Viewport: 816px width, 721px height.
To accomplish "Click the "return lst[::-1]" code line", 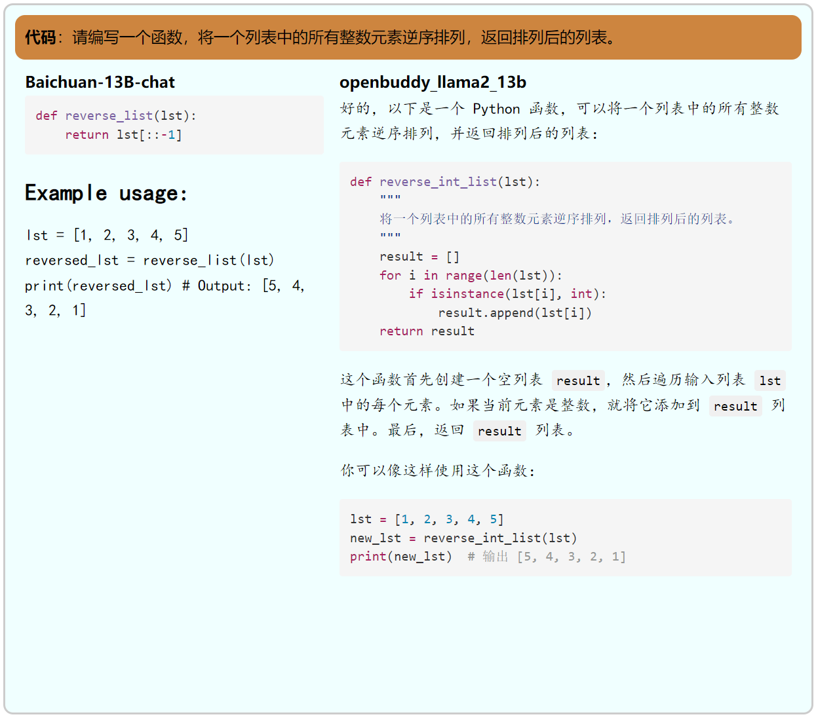I will tap(123, 135).
